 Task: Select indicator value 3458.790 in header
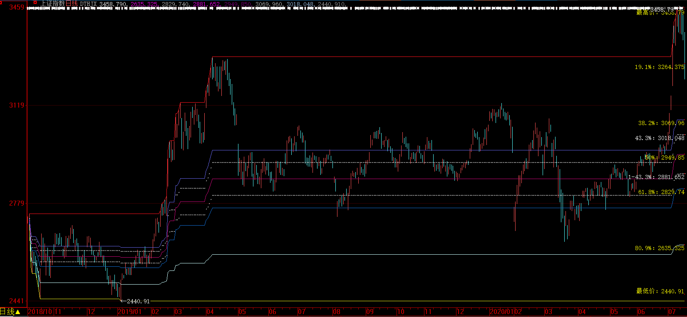coord(114,4)
